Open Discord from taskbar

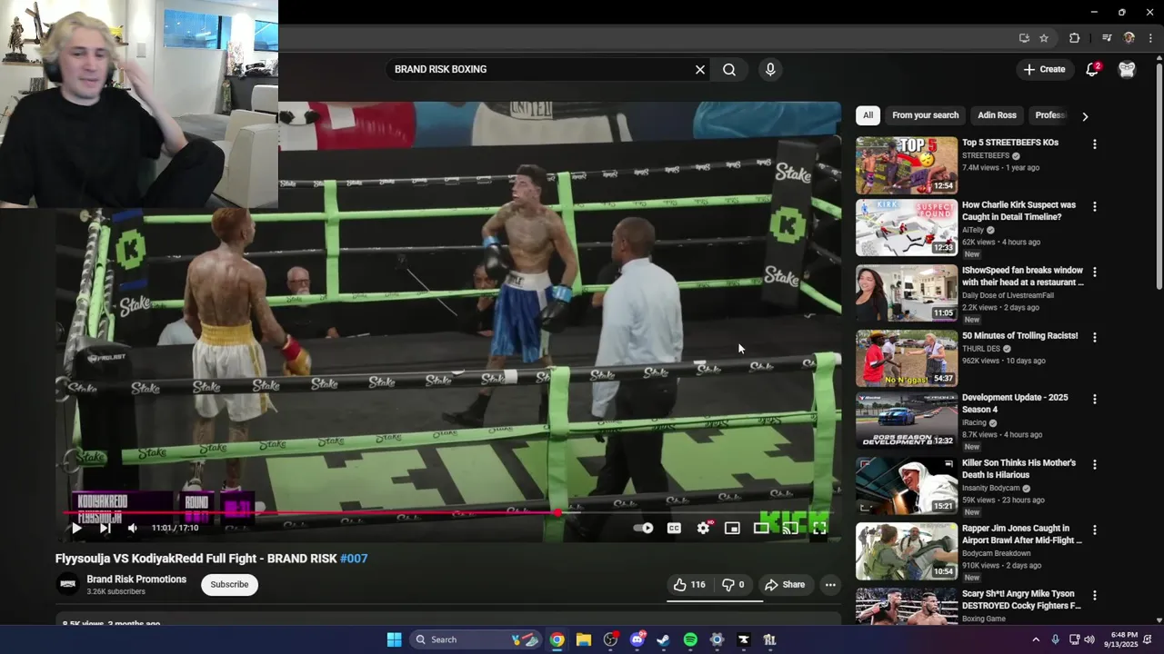point(637,639)
